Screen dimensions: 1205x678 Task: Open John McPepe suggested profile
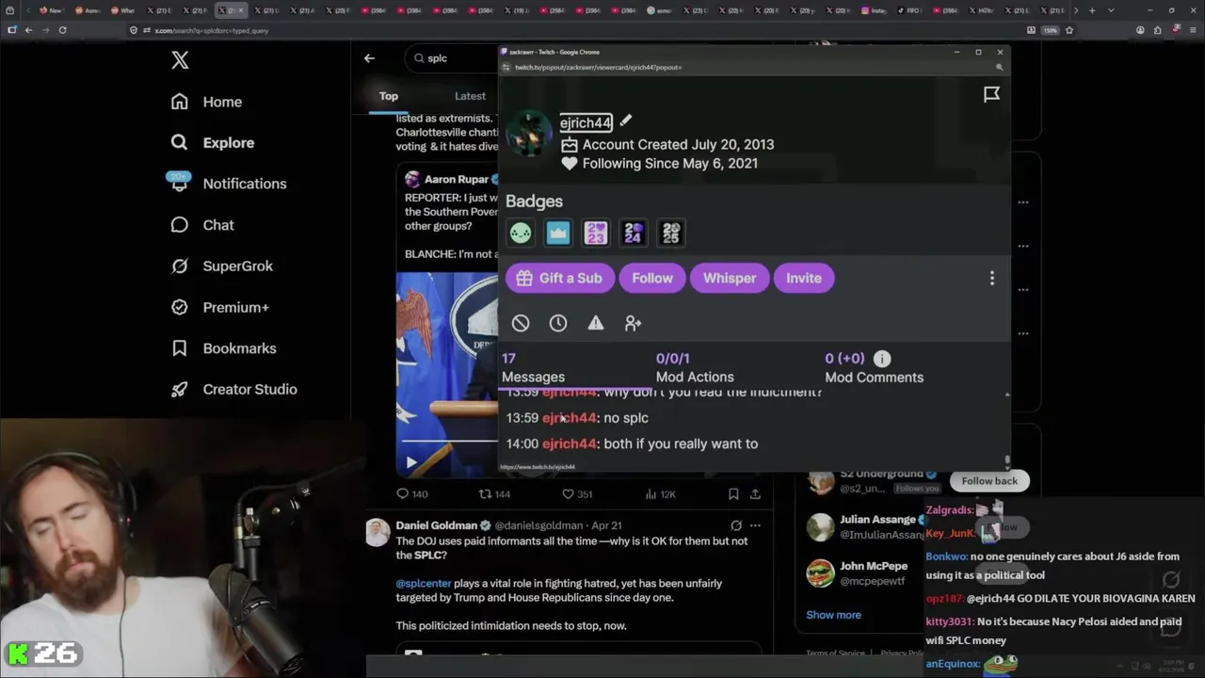[x=874, y=566]
